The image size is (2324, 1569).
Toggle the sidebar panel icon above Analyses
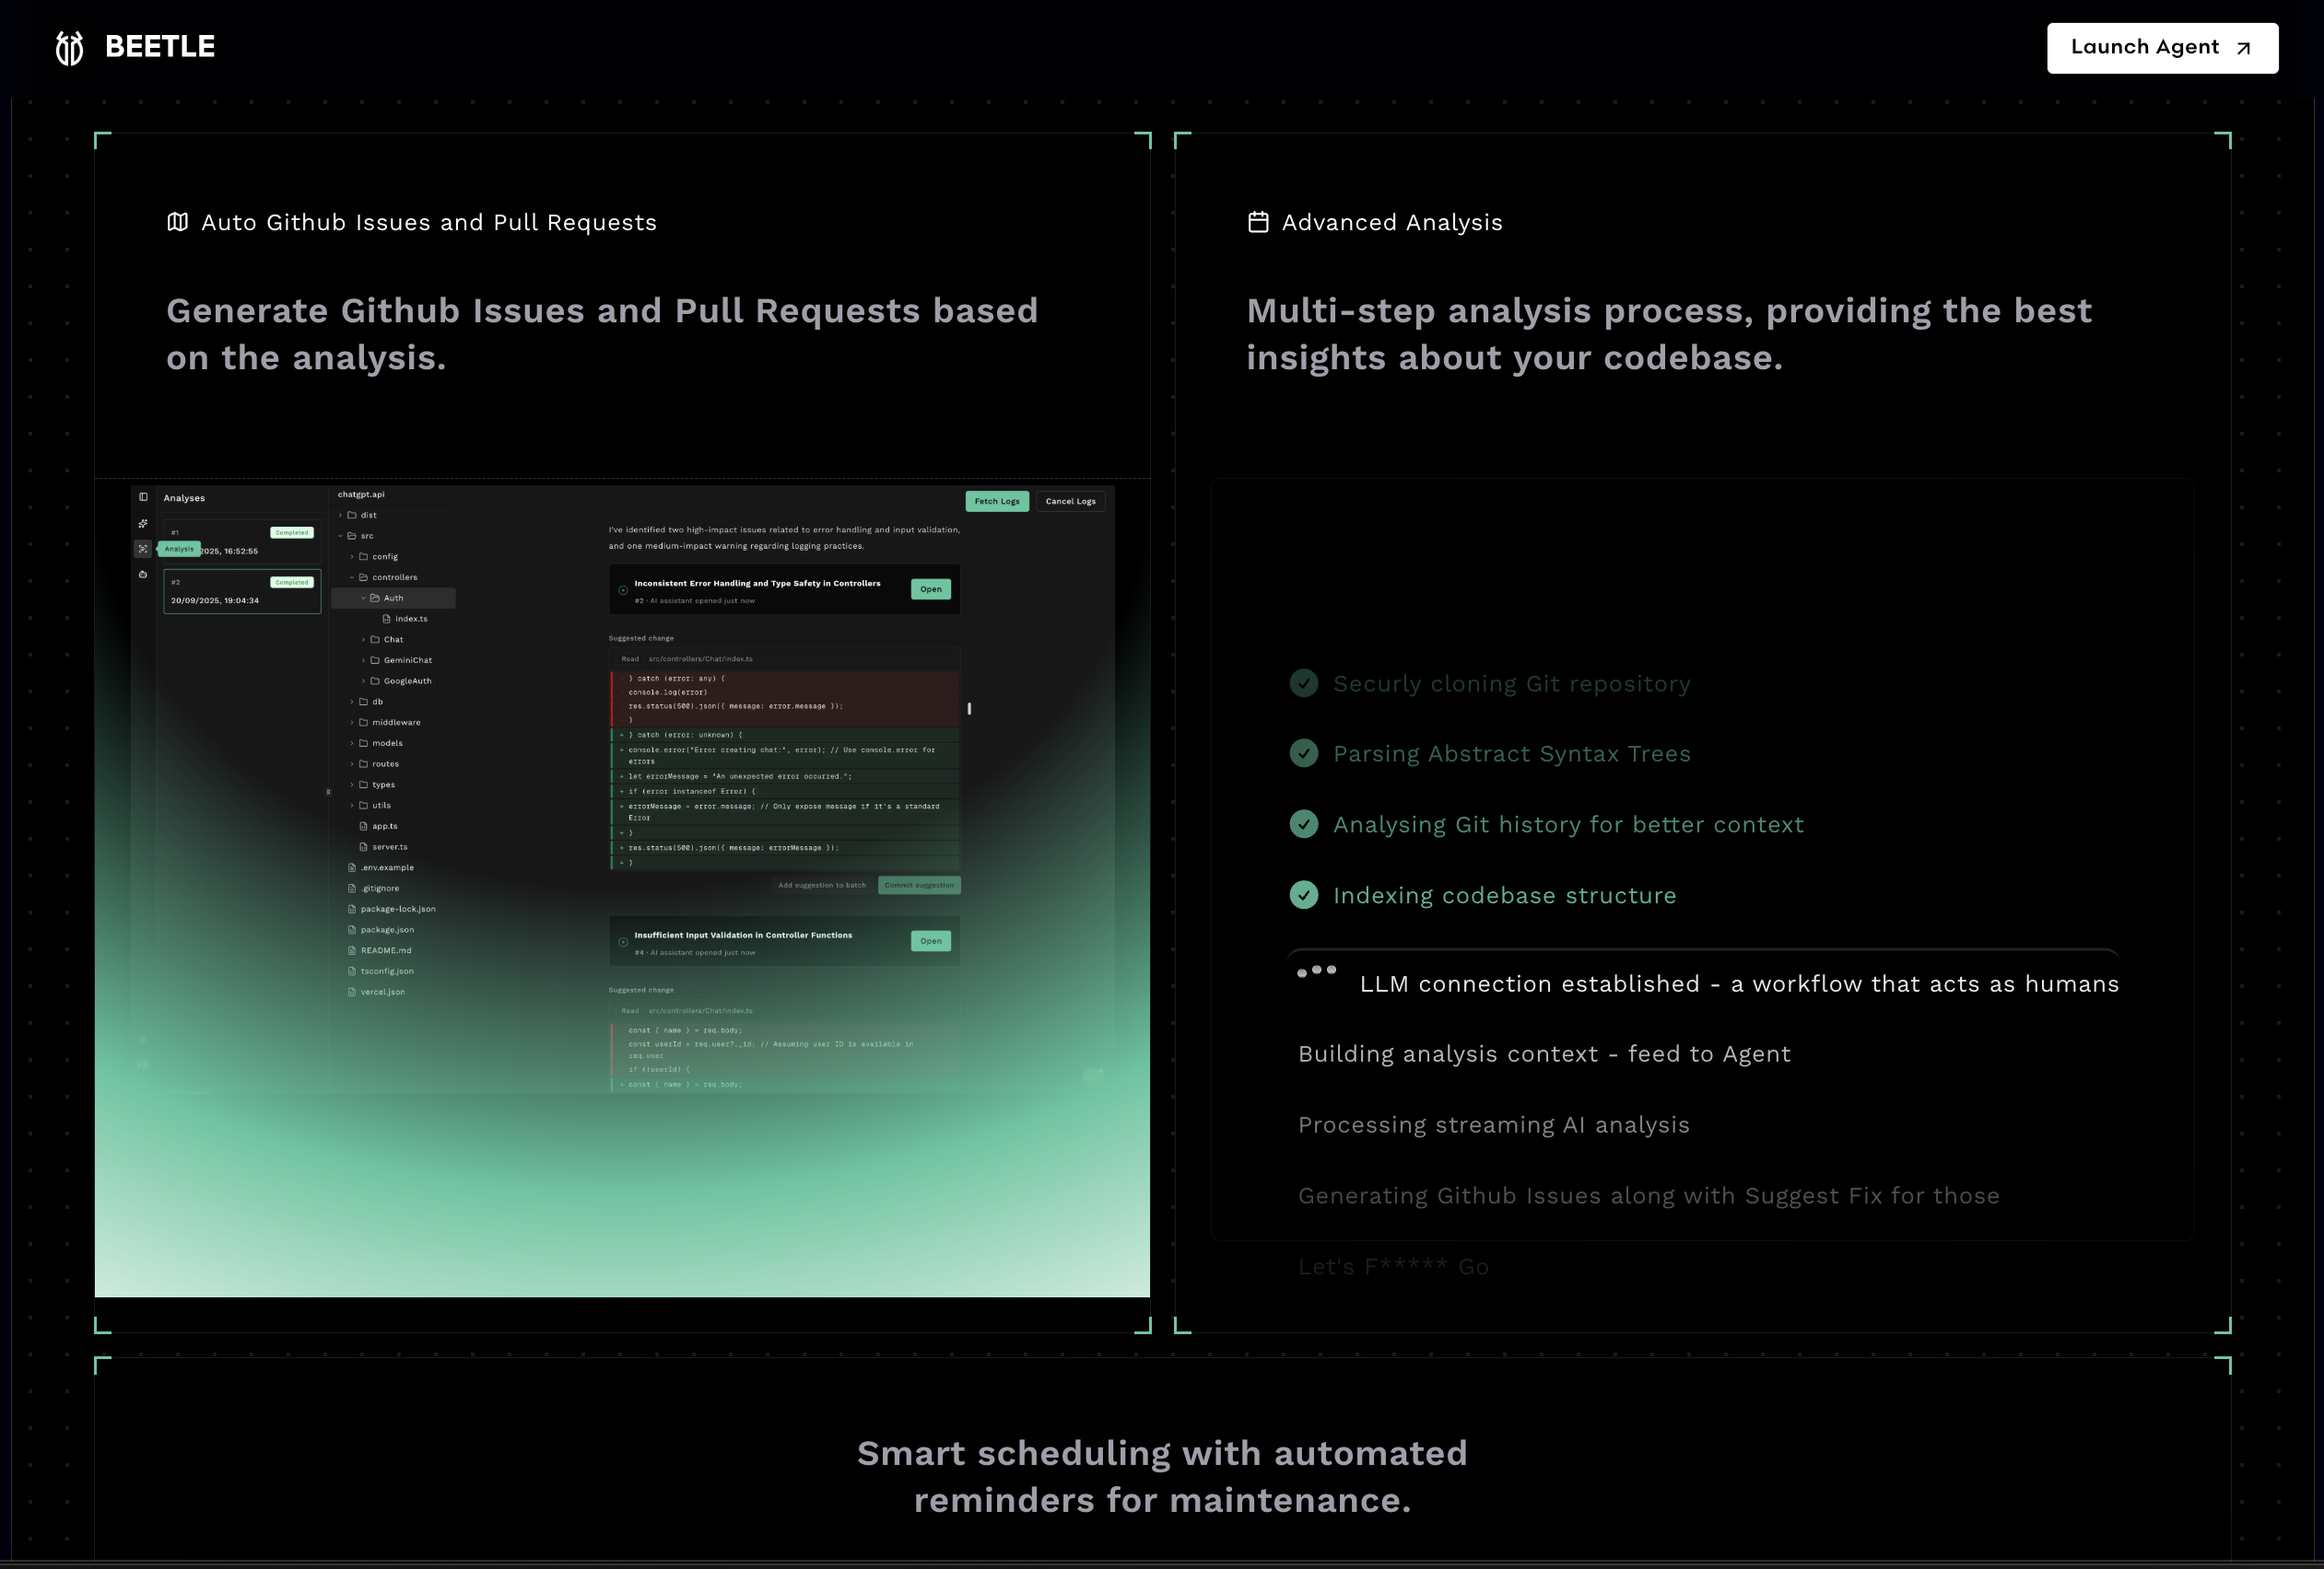tap(143, 496)
